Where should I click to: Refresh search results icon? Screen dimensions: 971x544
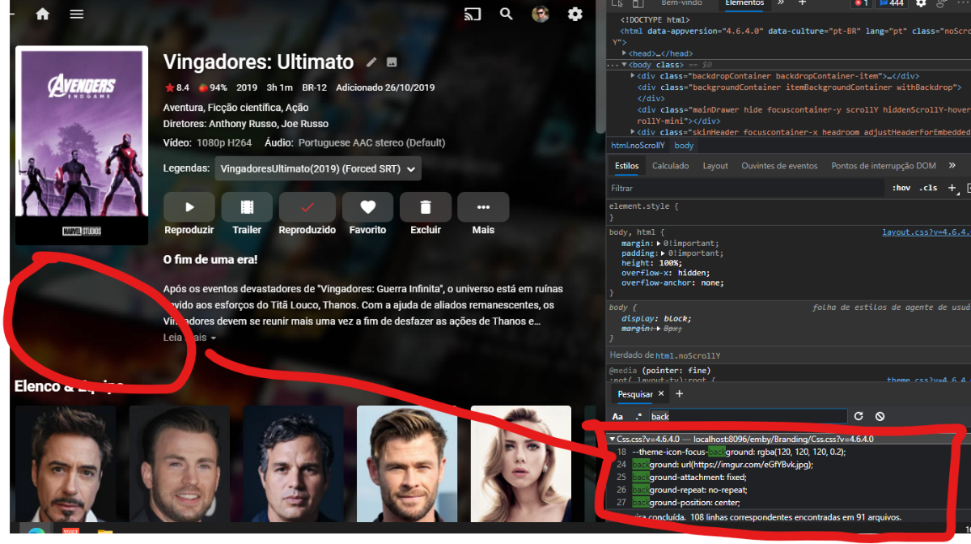click(x=859, y=416)
